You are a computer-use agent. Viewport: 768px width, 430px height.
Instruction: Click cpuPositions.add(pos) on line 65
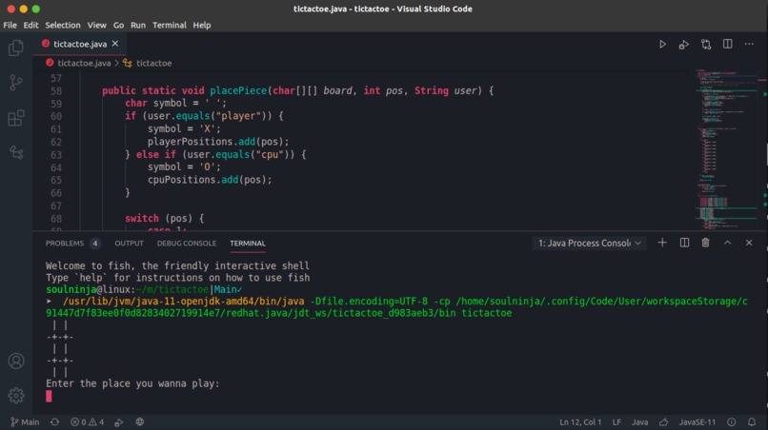pyautogui.click(x=210, y=180)
